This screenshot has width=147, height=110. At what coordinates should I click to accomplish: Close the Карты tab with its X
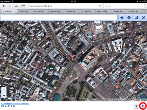coord(3,11)
